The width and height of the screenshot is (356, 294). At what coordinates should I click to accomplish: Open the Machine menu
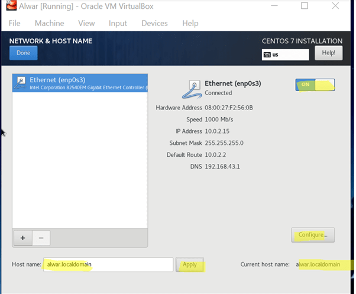coord(49,23)
